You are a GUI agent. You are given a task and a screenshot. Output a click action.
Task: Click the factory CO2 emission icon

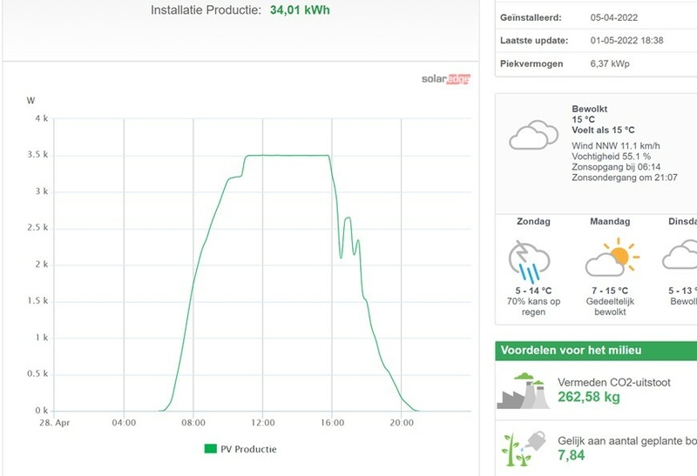(524, 391)
